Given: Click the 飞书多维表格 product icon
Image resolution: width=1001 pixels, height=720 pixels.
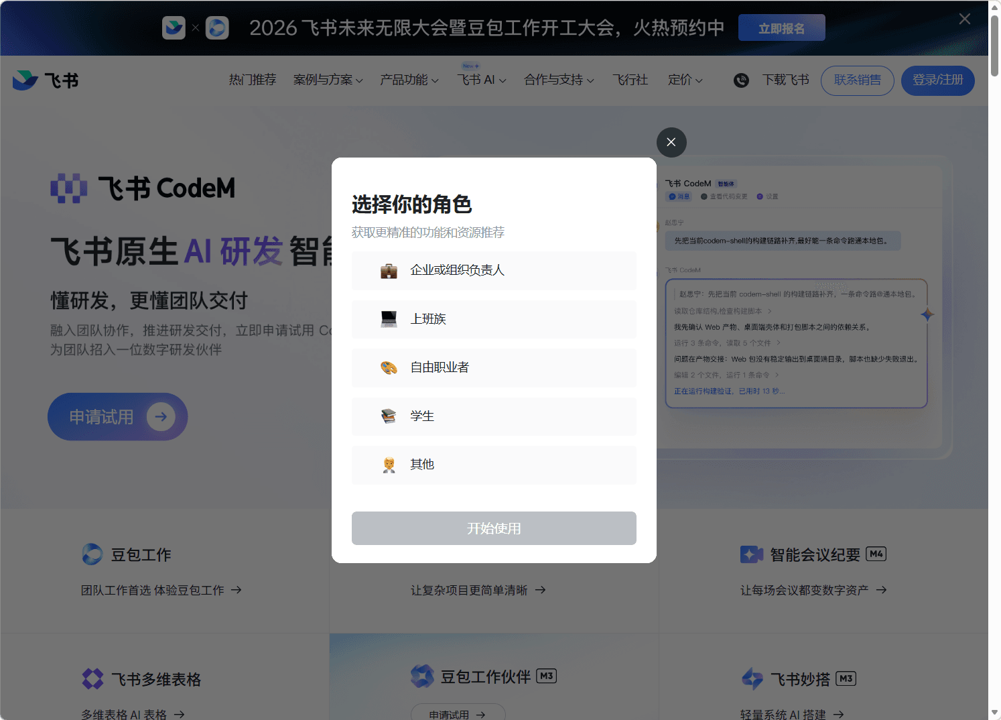Looking at the screenshot, I should [92, 679].
